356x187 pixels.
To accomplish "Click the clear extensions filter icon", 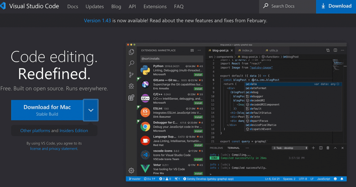I will pyautogui.click(x=192, y=50).
